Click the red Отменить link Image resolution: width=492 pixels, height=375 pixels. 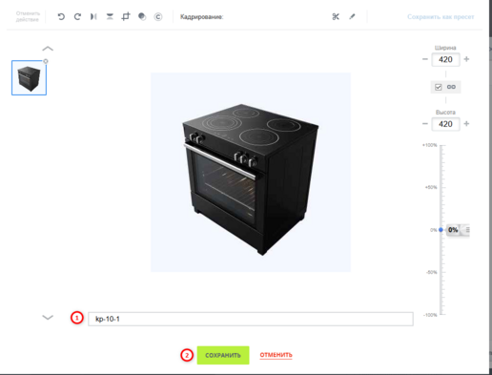tap(276, 355)
